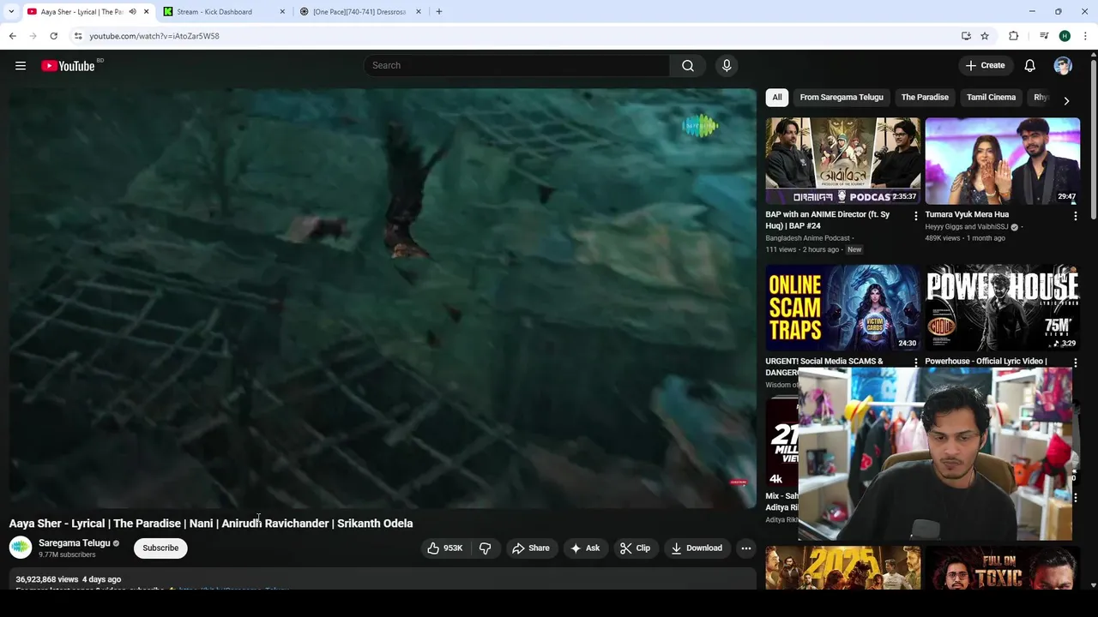Click Heyyy Giggs and VaibhiSSJ channel name
The image size is (1098, 617).
967,227
